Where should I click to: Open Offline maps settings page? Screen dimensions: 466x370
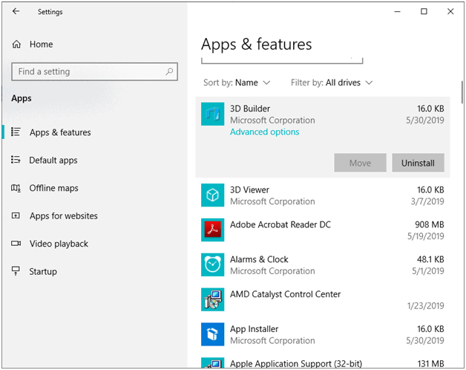[53, 188]
